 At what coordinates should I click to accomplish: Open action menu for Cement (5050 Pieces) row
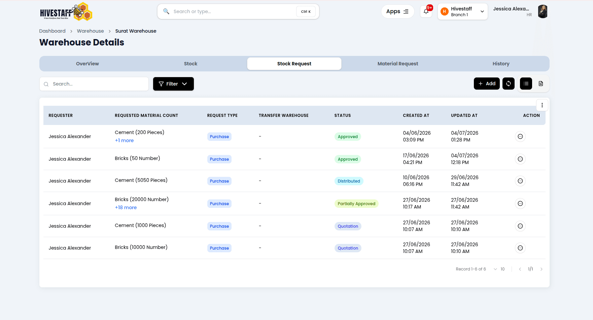(520, 181)
